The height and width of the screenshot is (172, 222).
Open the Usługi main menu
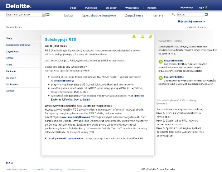68,15
